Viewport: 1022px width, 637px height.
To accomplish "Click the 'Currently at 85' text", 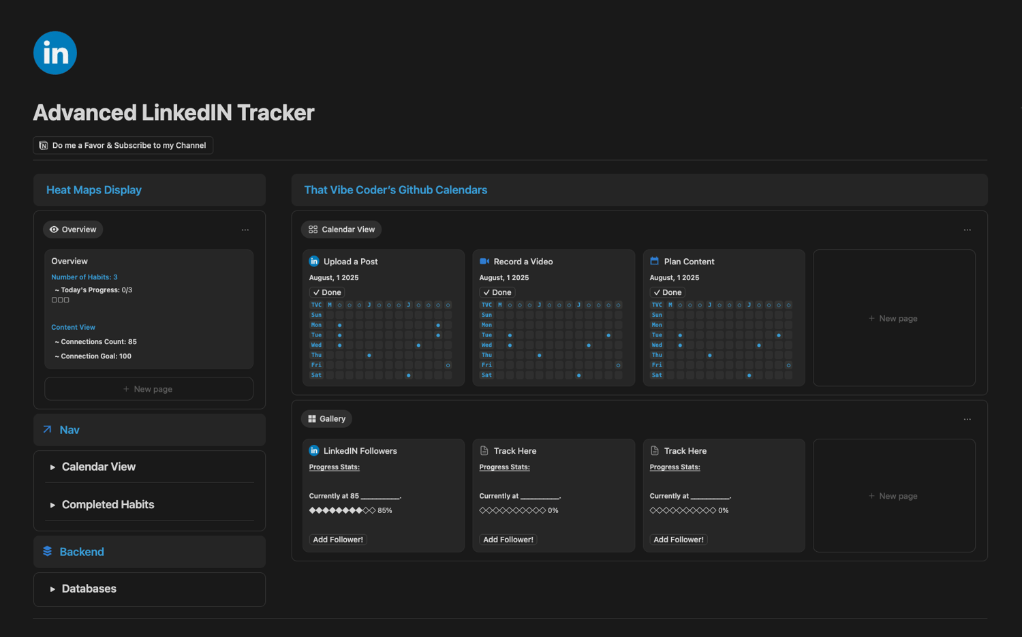I will point(334,496).
